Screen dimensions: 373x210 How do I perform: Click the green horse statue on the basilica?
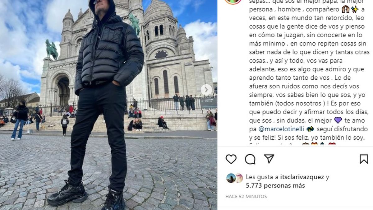click(52, 49)
